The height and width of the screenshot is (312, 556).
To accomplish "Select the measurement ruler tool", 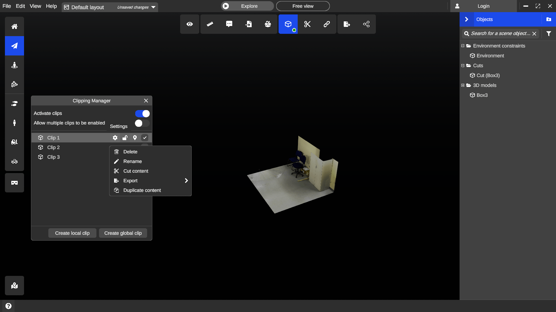I will coord(210,24).
